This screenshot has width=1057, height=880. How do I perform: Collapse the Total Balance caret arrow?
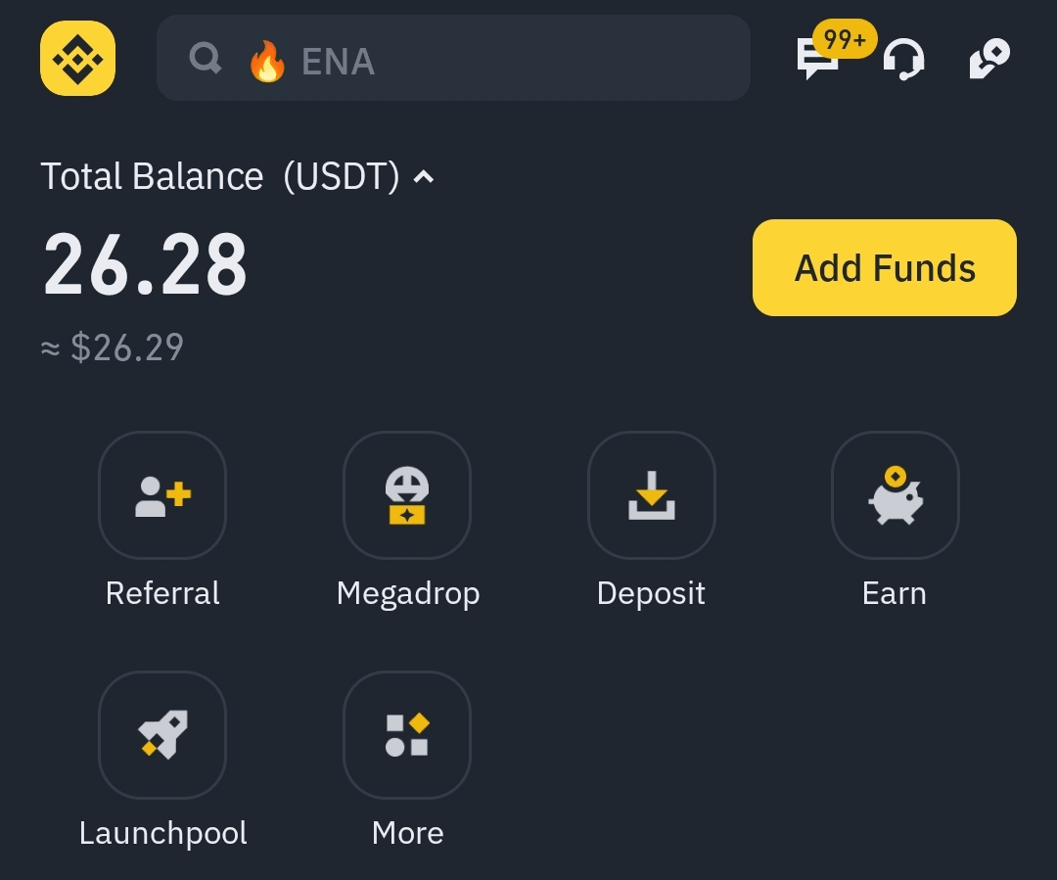pyautogui.click(x=424, y=177)
